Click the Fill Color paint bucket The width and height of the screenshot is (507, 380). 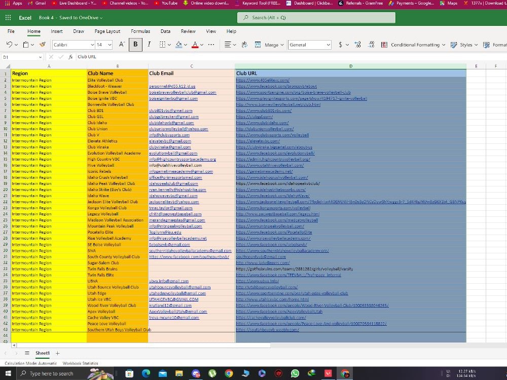coord(179,45)
